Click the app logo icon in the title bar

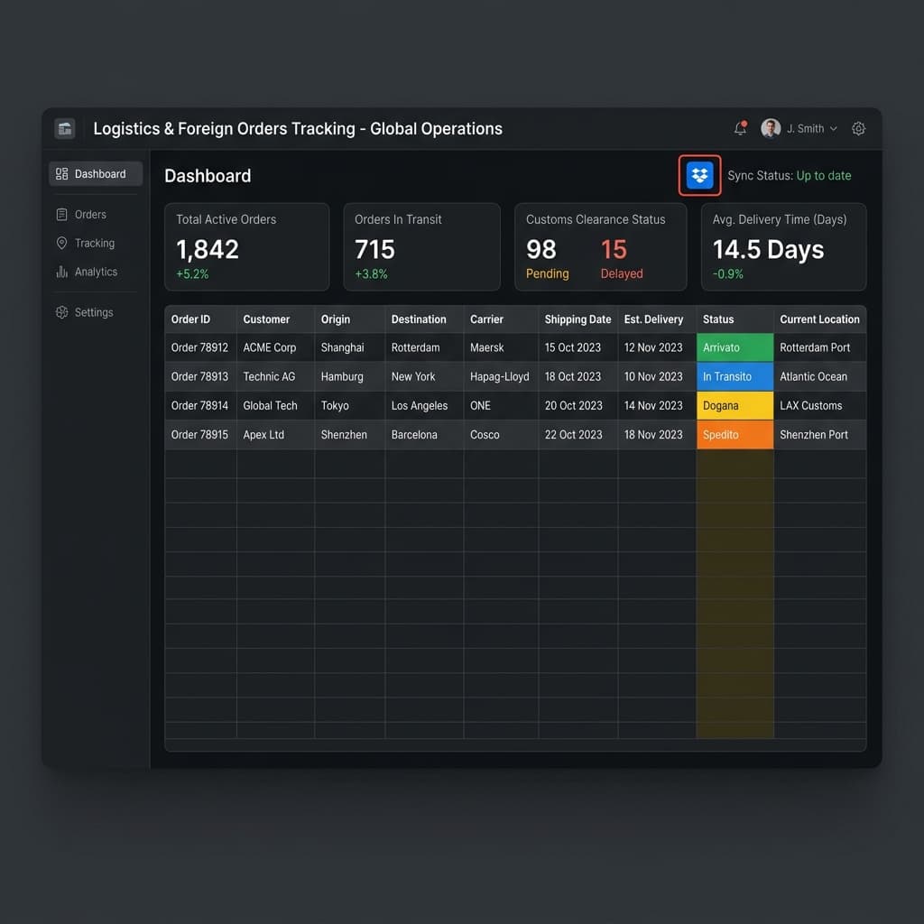coord(65,128)
